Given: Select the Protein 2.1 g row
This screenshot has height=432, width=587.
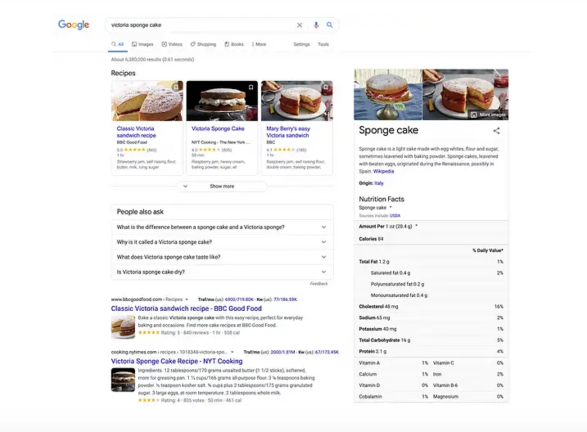Looking at the screenshot, I should [431, 351].
